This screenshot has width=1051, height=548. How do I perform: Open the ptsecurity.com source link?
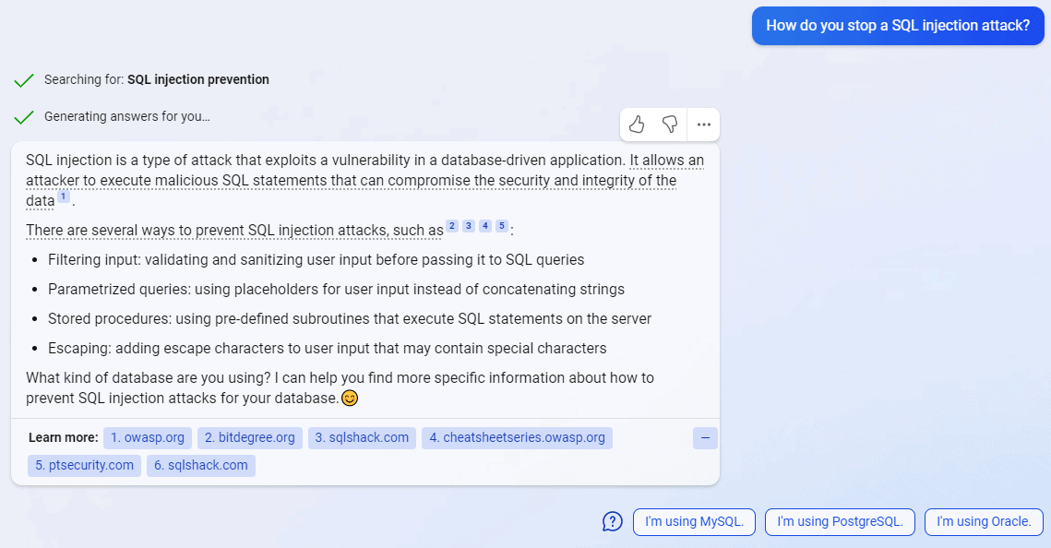[85, 466]
